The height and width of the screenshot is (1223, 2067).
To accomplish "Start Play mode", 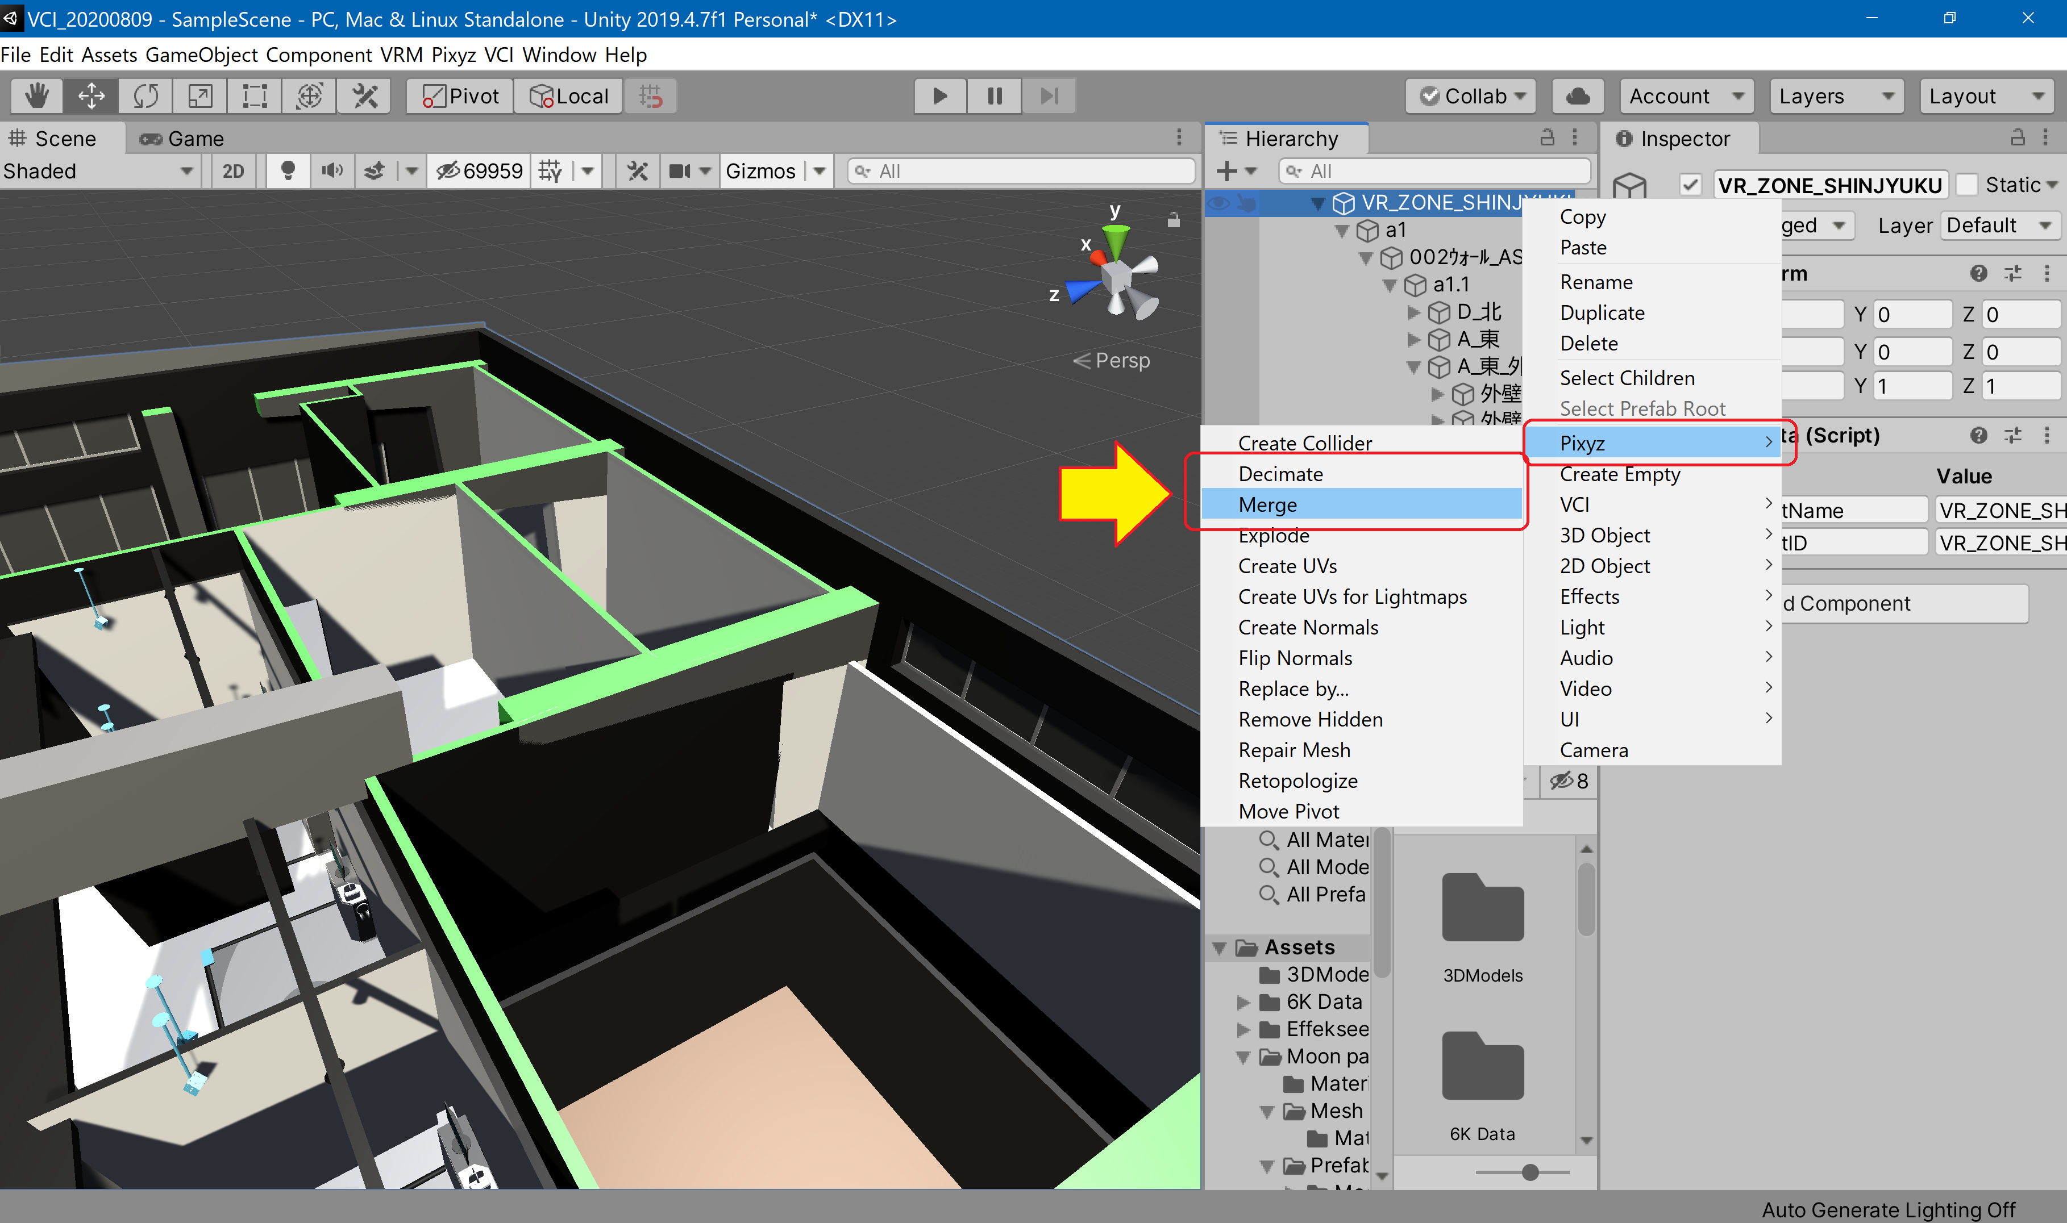I will pos(940,97).
